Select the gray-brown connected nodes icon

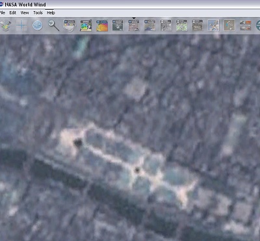[x=229, y=25]
